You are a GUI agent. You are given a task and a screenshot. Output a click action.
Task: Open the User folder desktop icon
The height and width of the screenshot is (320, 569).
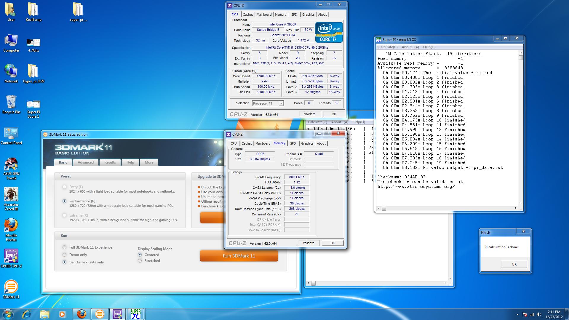11,12
